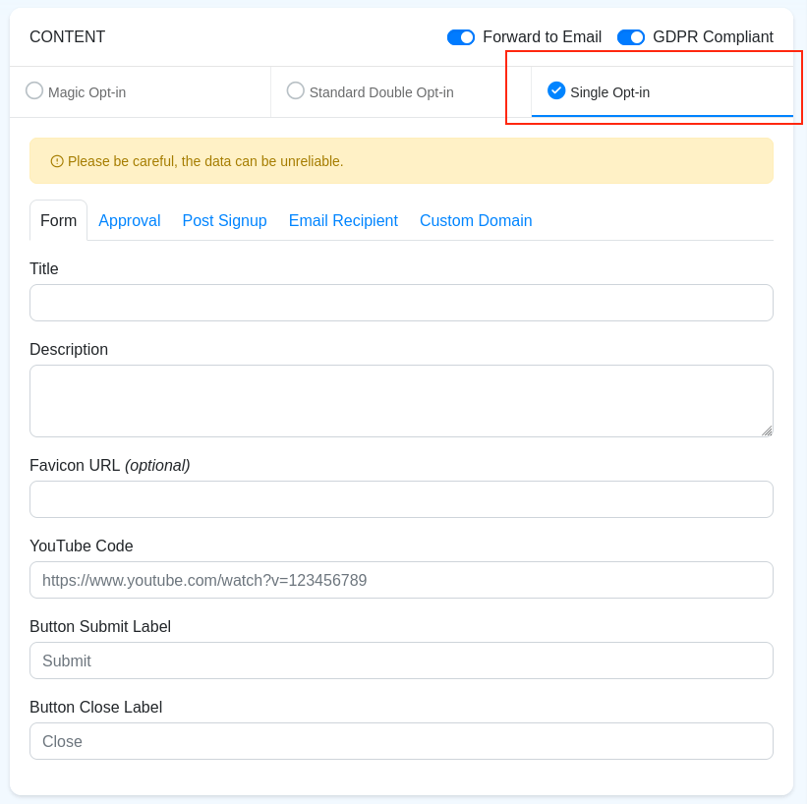Viewport: 807px width, 804px height.
Task: Open the Post Signup tab
Action: click(x=224, y=220)
